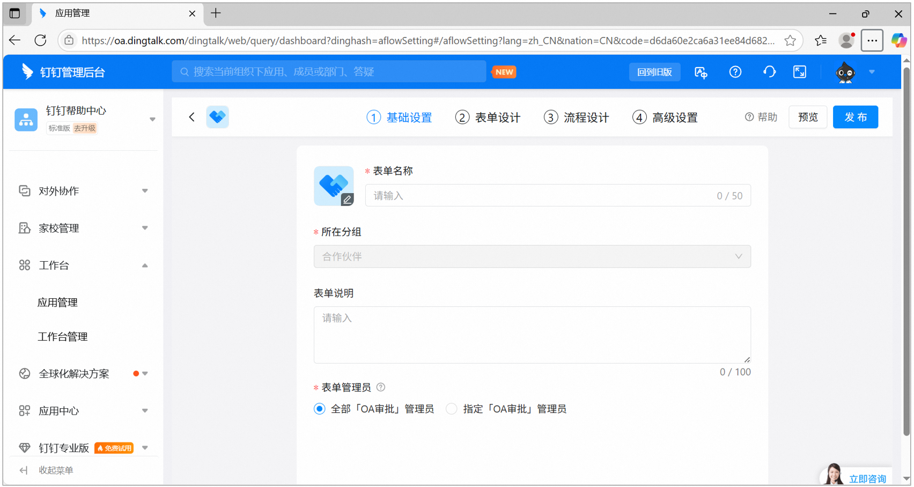Bookmark this page with the star icon

(790, 40)
